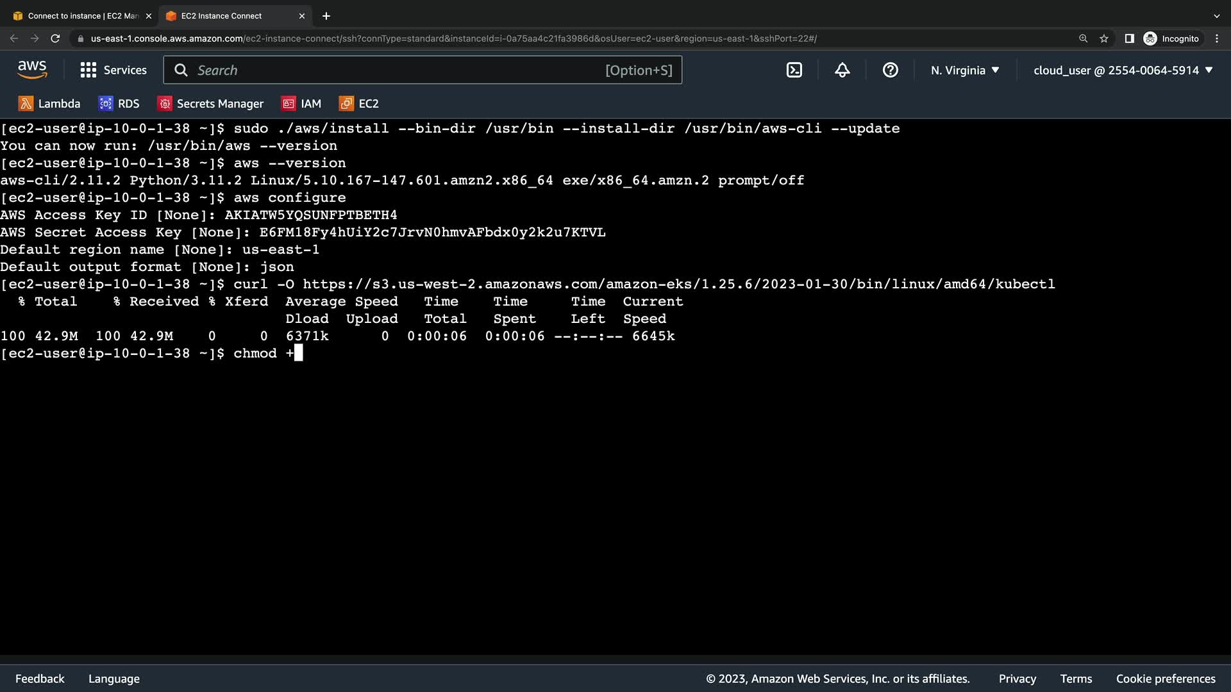Expand the N. Virginia region dropdown
Screen dimensions: 1231x692
pyautogui.click(x=965, y=70)
